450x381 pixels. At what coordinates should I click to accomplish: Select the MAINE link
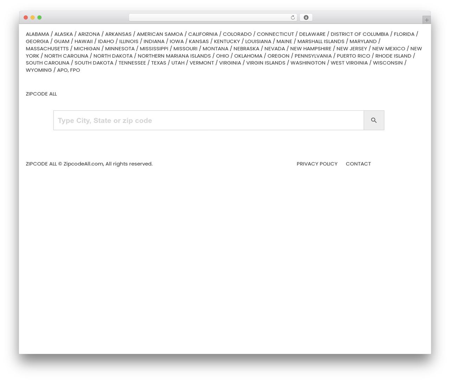pyautogui.click(x=284, y=41)
